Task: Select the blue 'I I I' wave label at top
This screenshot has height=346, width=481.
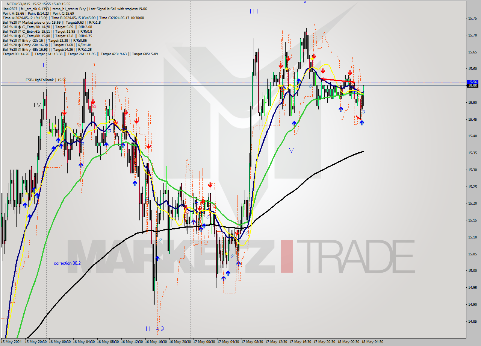Action: pos(254,11)
